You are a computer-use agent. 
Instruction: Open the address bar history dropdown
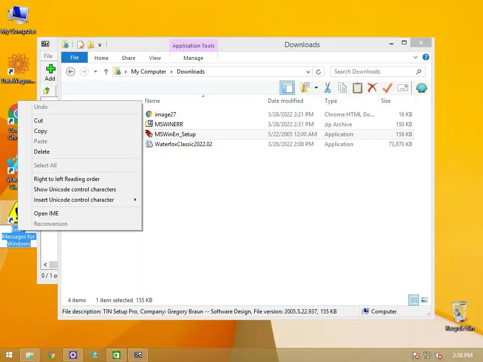(x=308, y=72)
